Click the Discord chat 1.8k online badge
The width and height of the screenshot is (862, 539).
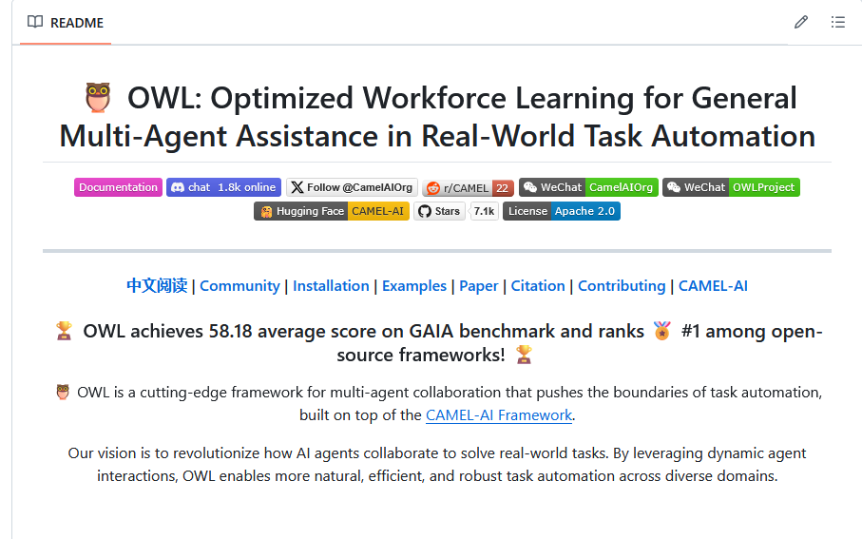(x=223, y=187)
